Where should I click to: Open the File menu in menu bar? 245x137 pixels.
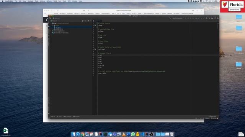coord(16,1)
